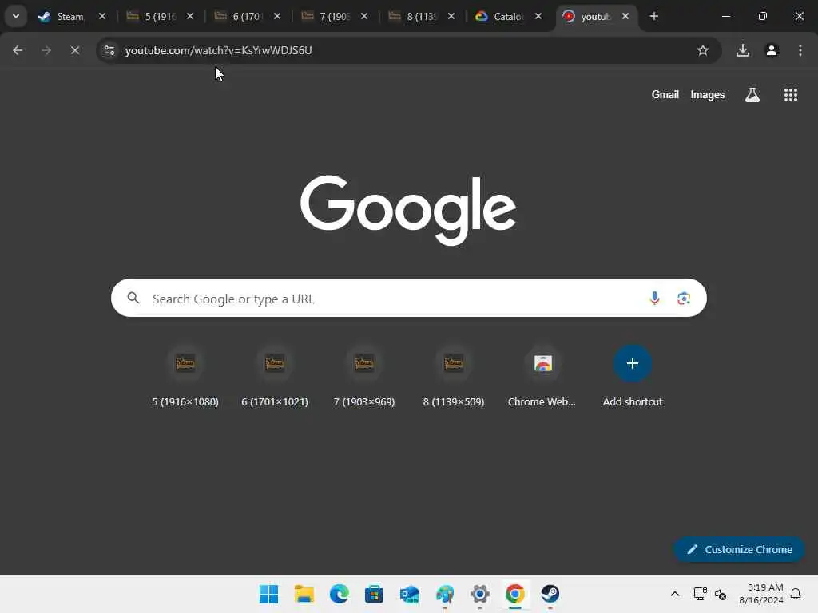Close the Catalog tab

pos(538,17)
